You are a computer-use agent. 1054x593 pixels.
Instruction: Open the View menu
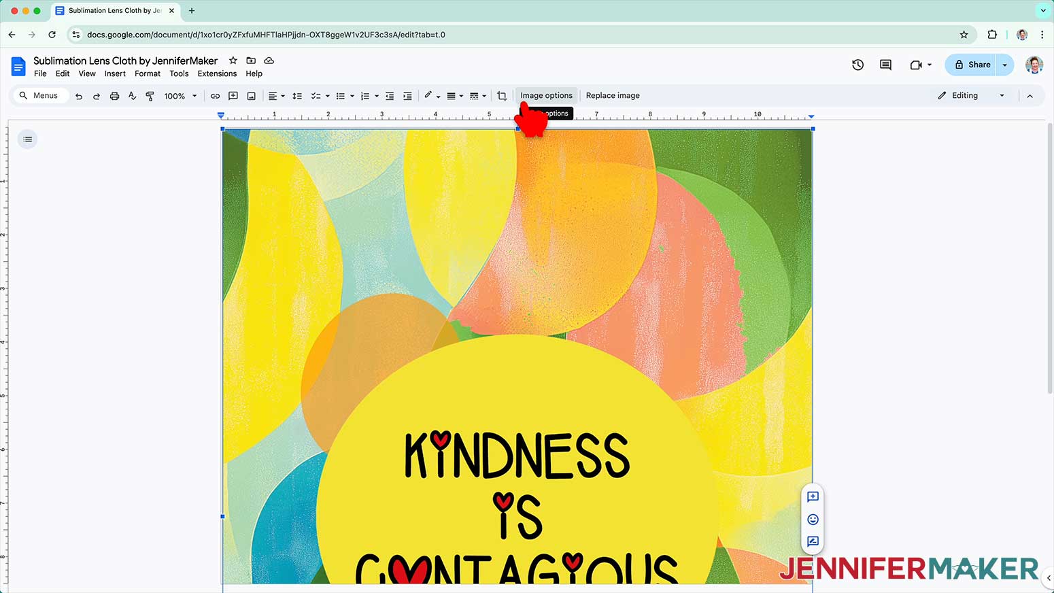point(87,73)
